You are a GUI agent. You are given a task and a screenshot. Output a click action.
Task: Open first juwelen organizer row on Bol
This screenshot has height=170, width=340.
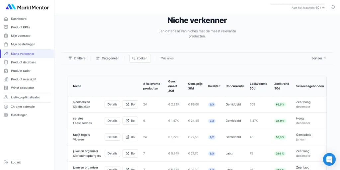tap(130, 153)
